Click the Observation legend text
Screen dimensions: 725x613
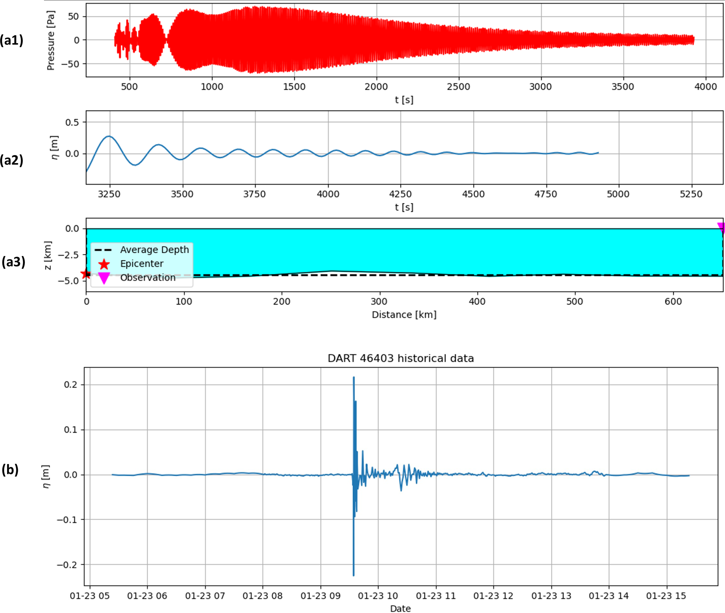tap(148, 278)
